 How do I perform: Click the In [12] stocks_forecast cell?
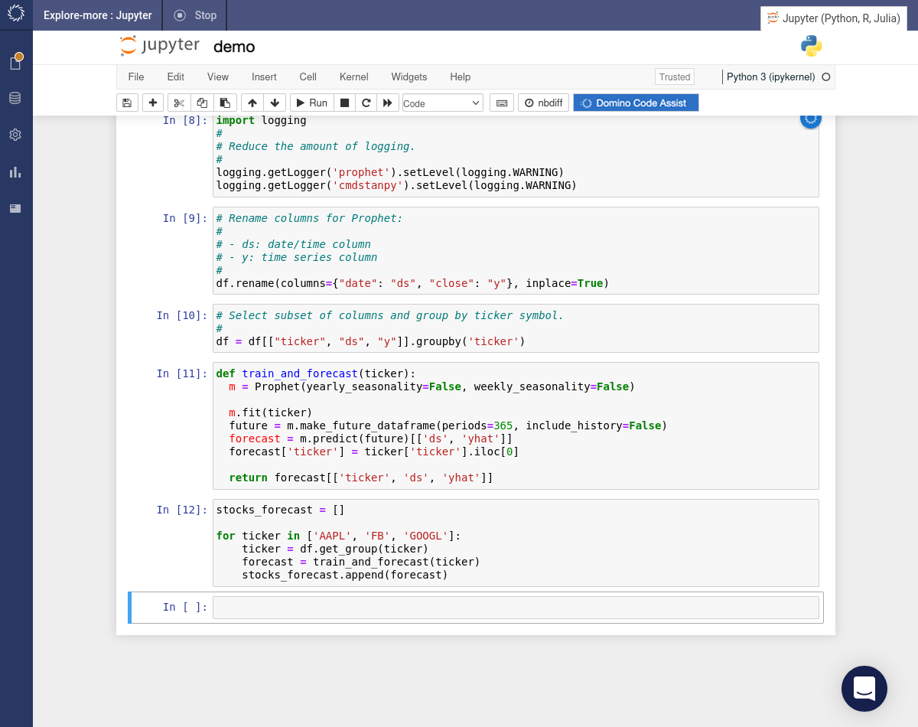[516, 543]
